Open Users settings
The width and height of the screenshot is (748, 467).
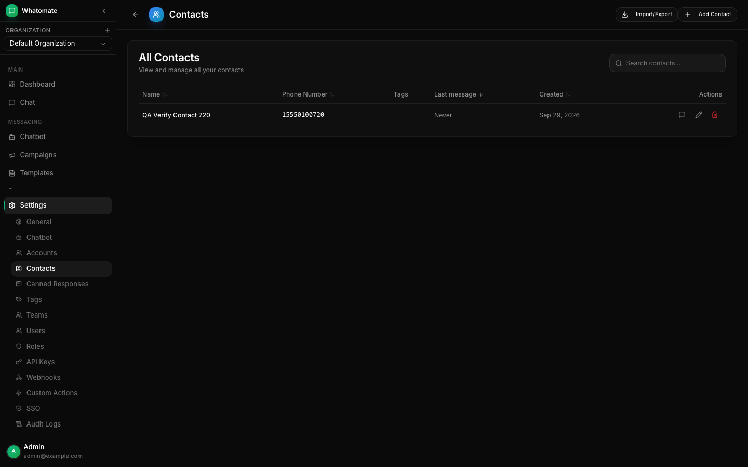(61, 331)
